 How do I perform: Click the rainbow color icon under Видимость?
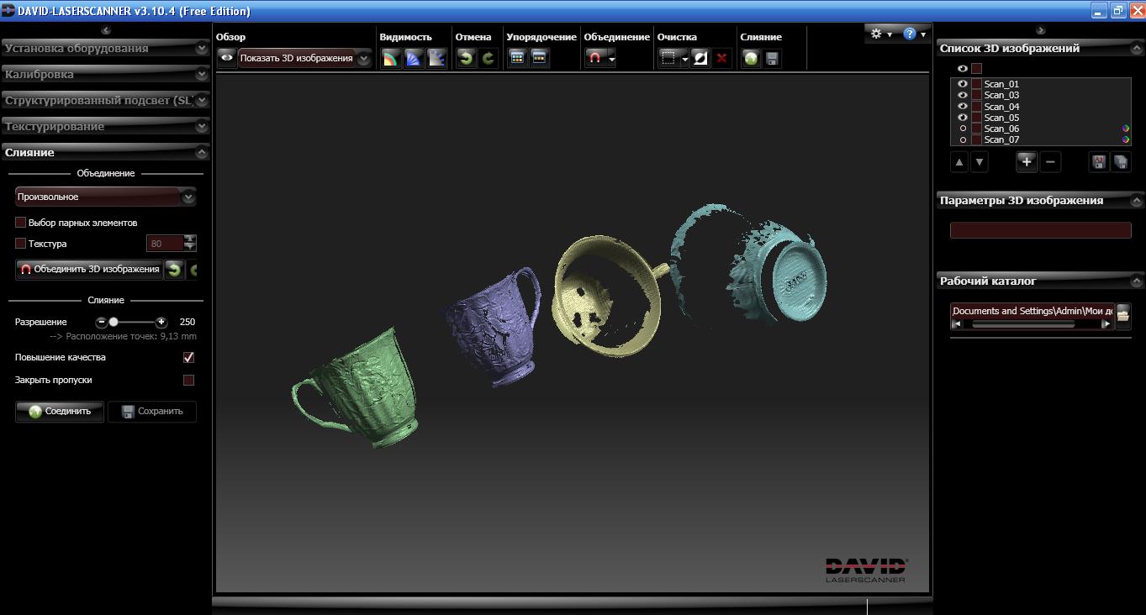pos(390,58)
